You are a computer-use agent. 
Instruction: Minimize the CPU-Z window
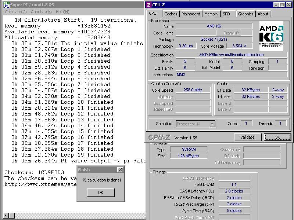pos(276,5)
